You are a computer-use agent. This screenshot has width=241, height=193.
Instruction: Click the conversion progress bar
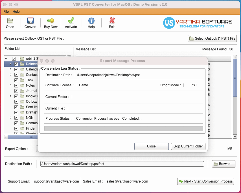[x=123, y=128]
